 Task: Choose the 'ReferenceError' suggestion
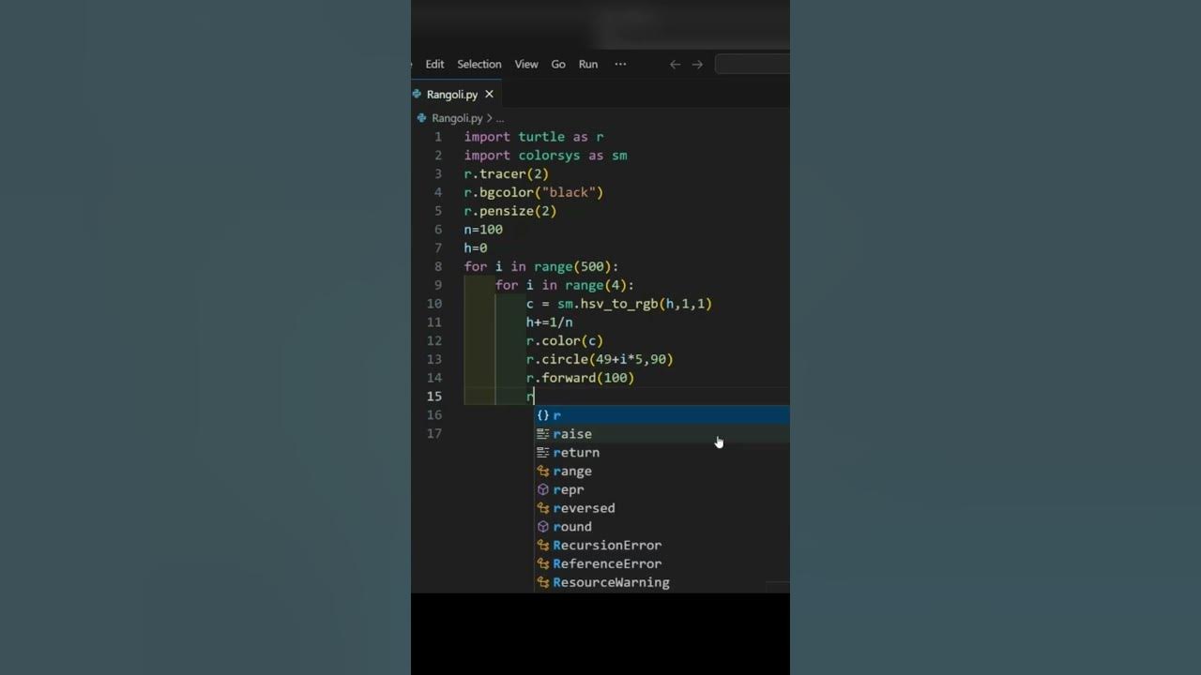pos(661,563)
